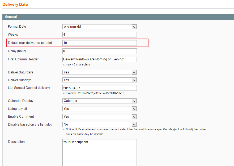Click the Weeks input field
This screenshot has width=234, height=166.
pyautogui.click(x=100, y=35)
